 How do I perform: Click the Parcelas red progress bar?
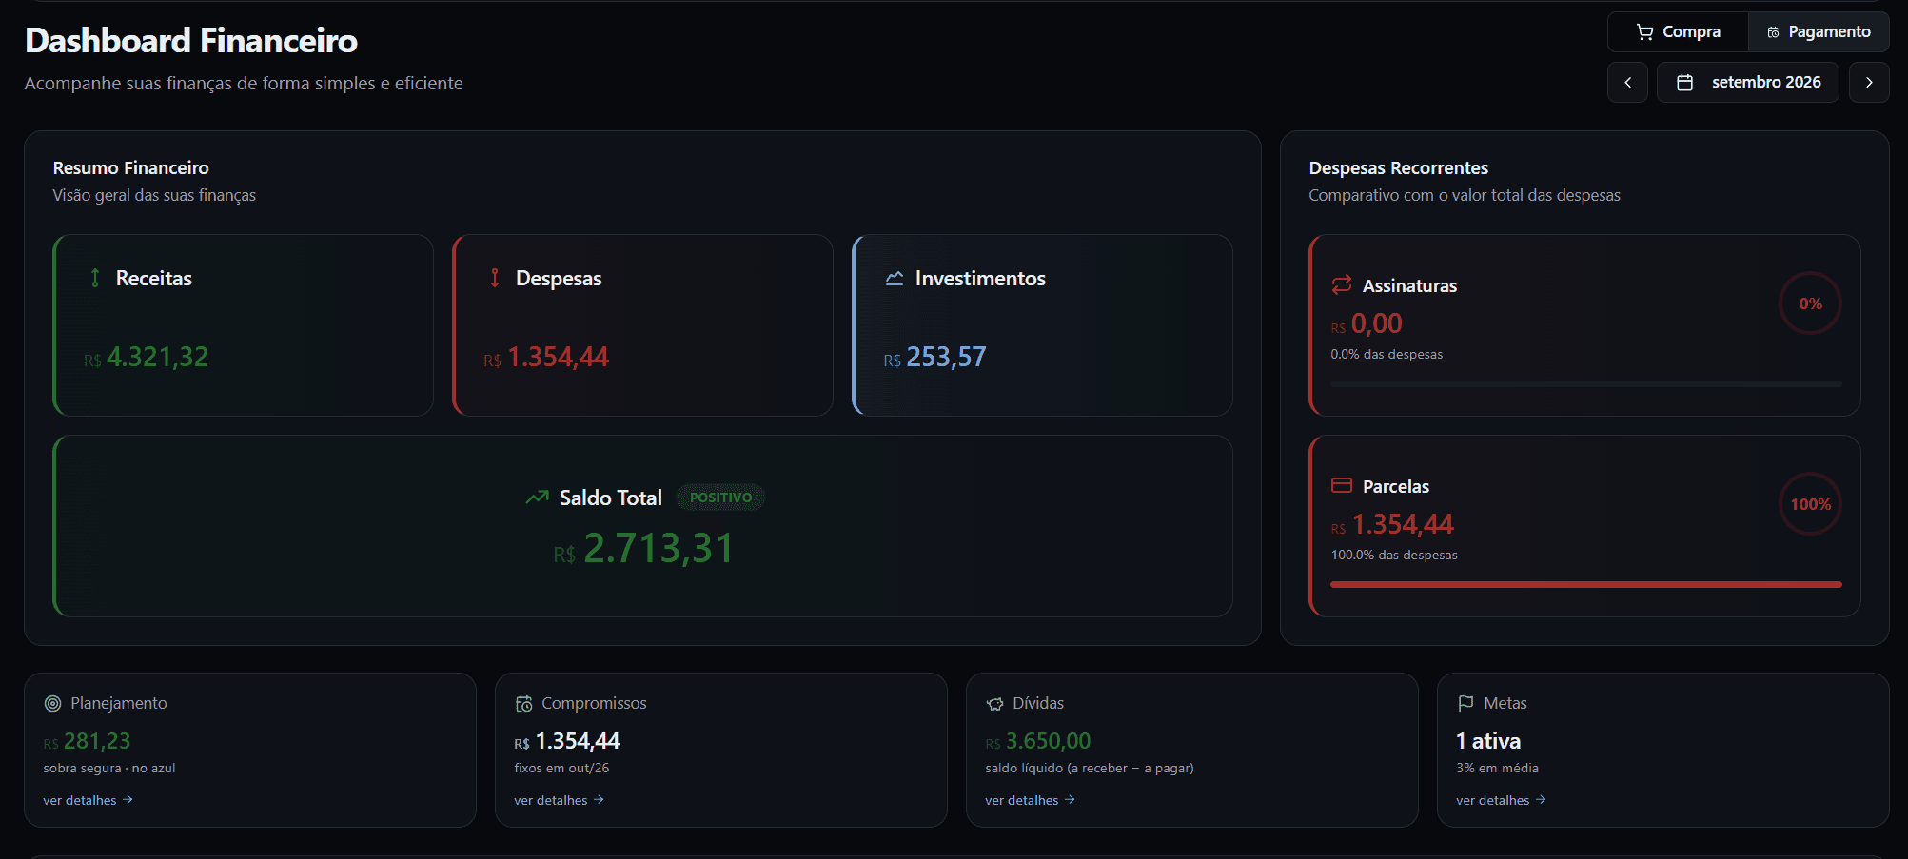coord(1586,584)
